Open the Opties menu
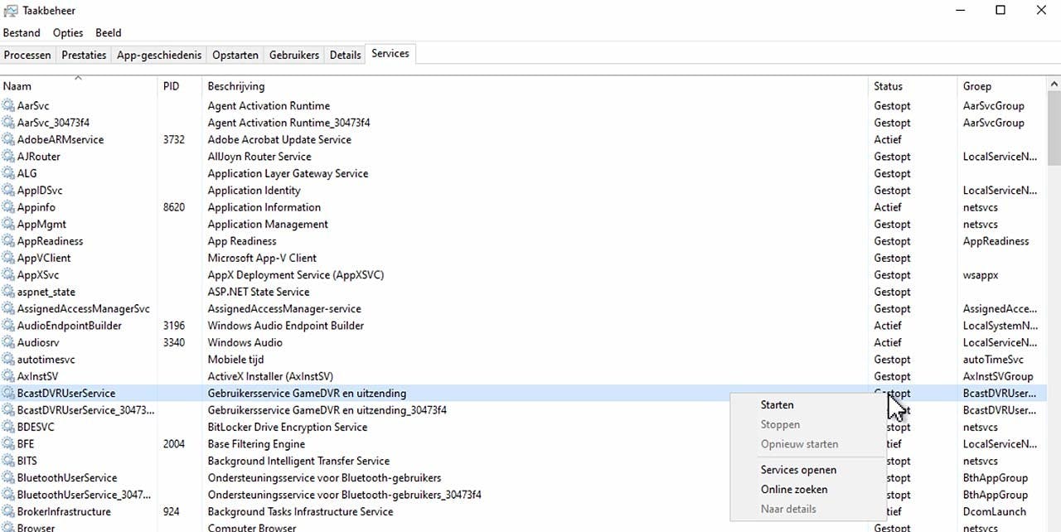Image resolution: width=1061 pixels, height=532 pixels. point(68,33)
